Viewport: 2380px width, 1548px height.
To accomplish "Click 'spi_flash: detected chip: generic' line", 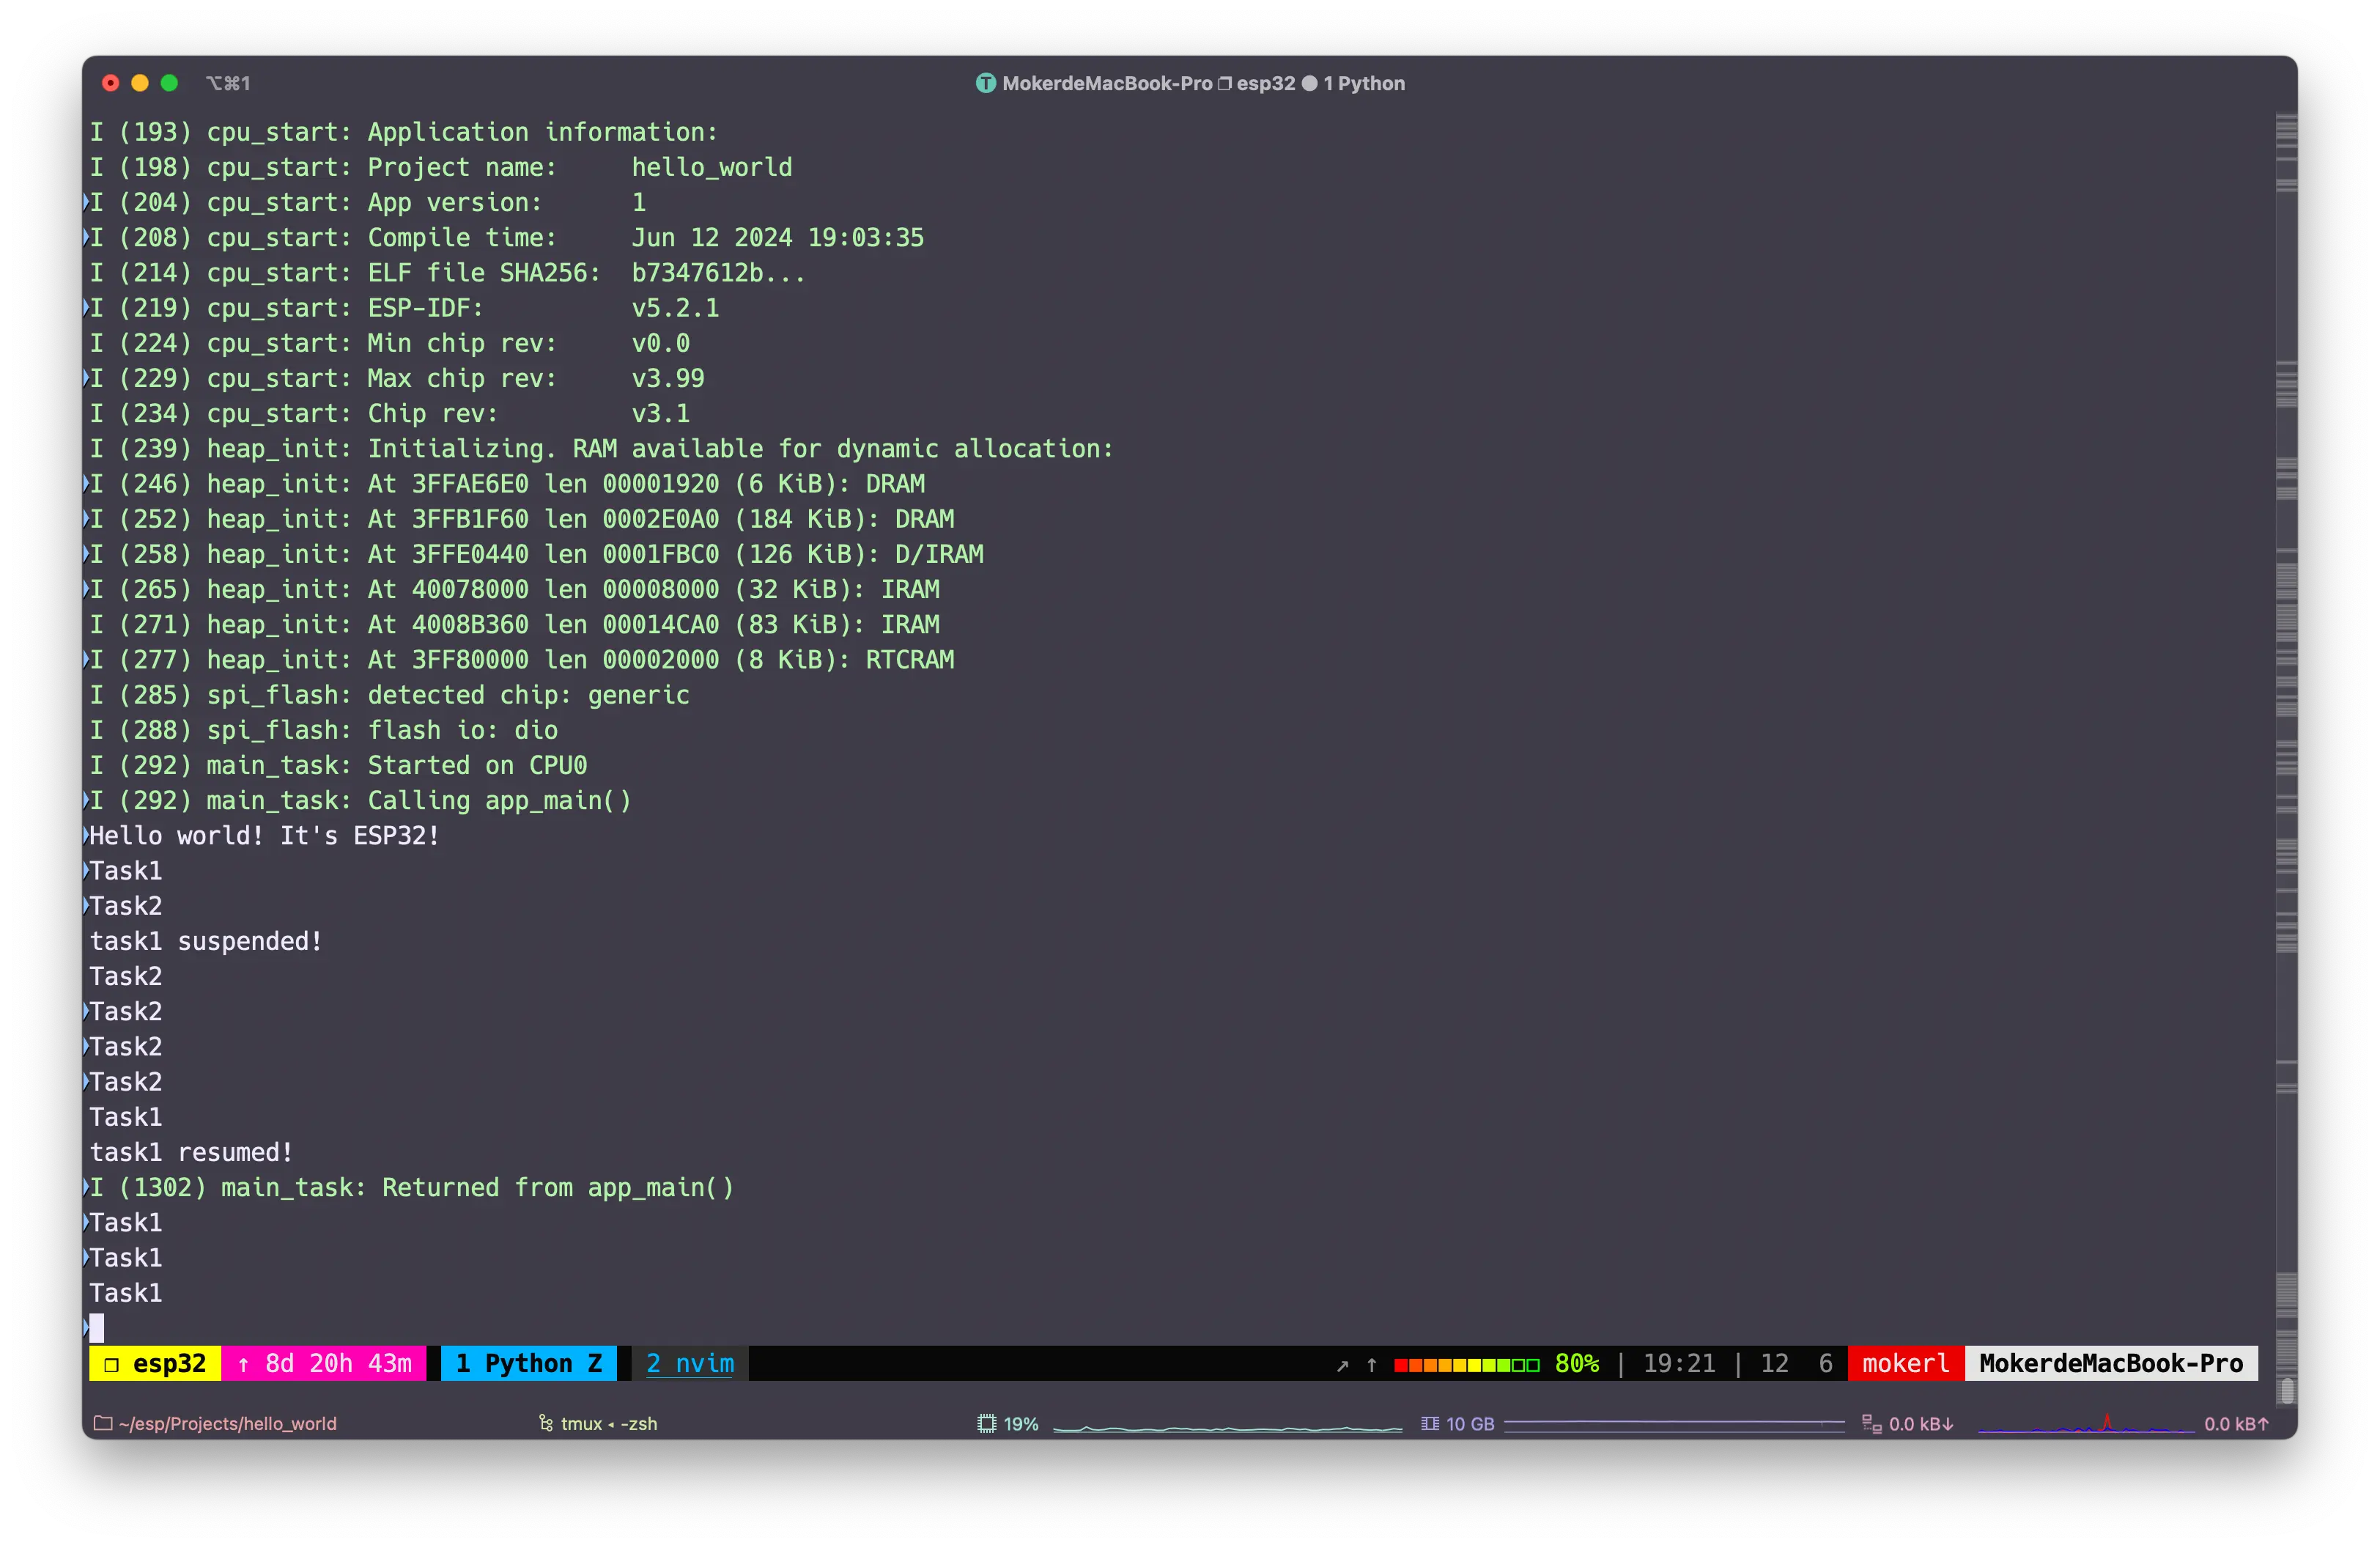I will click(x=390, y=694).
